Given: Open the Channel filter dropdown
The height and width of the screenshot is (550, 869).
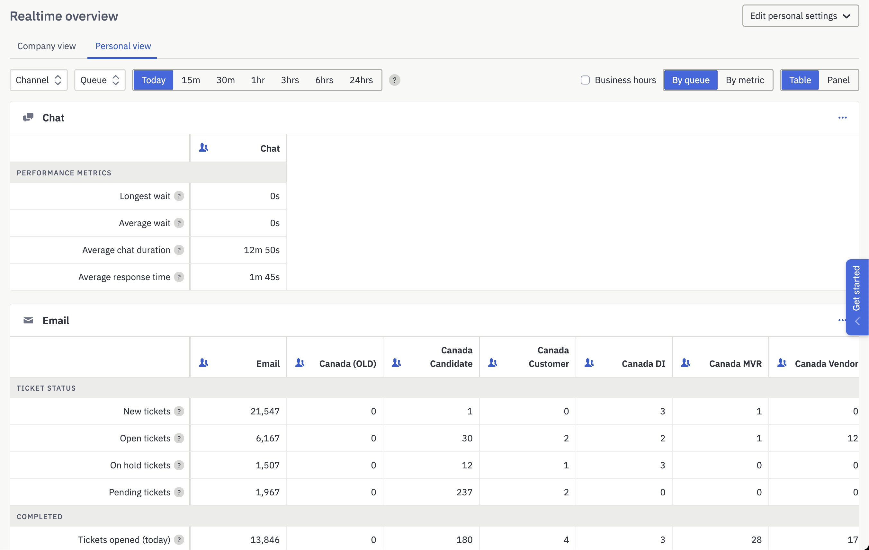Looking at the screenshot, I should point(38,80).
